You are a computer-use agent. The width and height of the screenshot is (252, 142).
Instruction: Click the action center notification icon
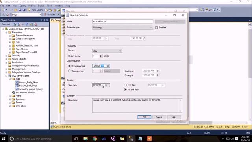coord(237,138)
